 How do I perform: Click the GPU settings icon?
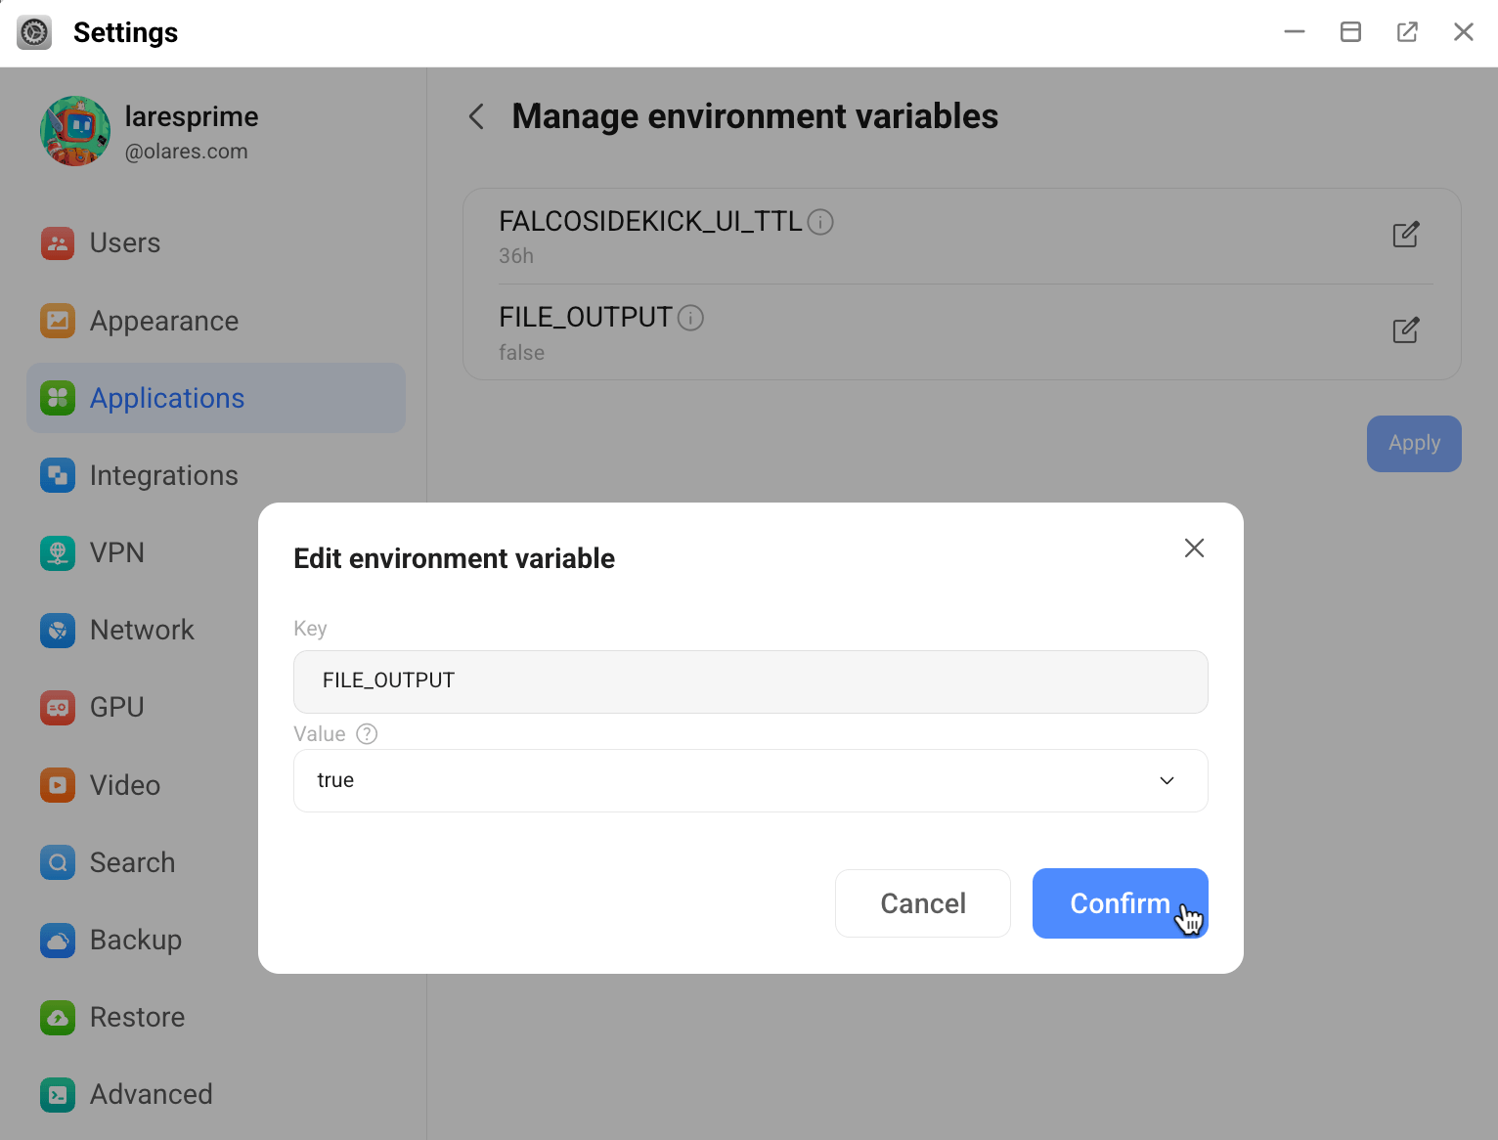coord(58,707)
